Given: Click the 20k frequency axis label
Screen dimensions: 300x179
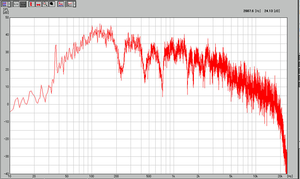Looking at the screenshot, I should coord(280,176).
